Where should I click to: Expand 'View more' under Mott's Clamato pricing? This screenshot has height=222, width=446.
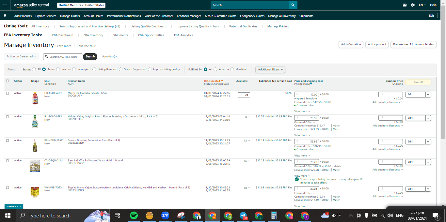click(302, 111)
